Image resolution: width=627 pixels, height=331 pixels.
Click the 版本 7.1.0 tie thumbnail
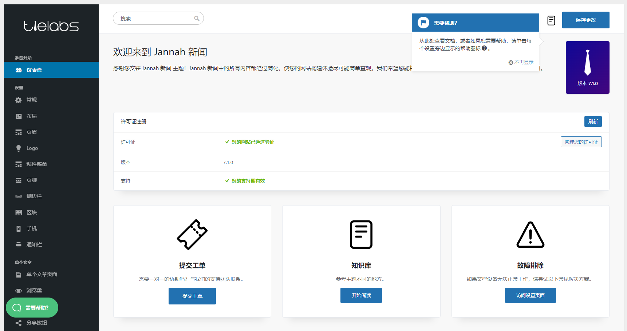coord(588,67)
